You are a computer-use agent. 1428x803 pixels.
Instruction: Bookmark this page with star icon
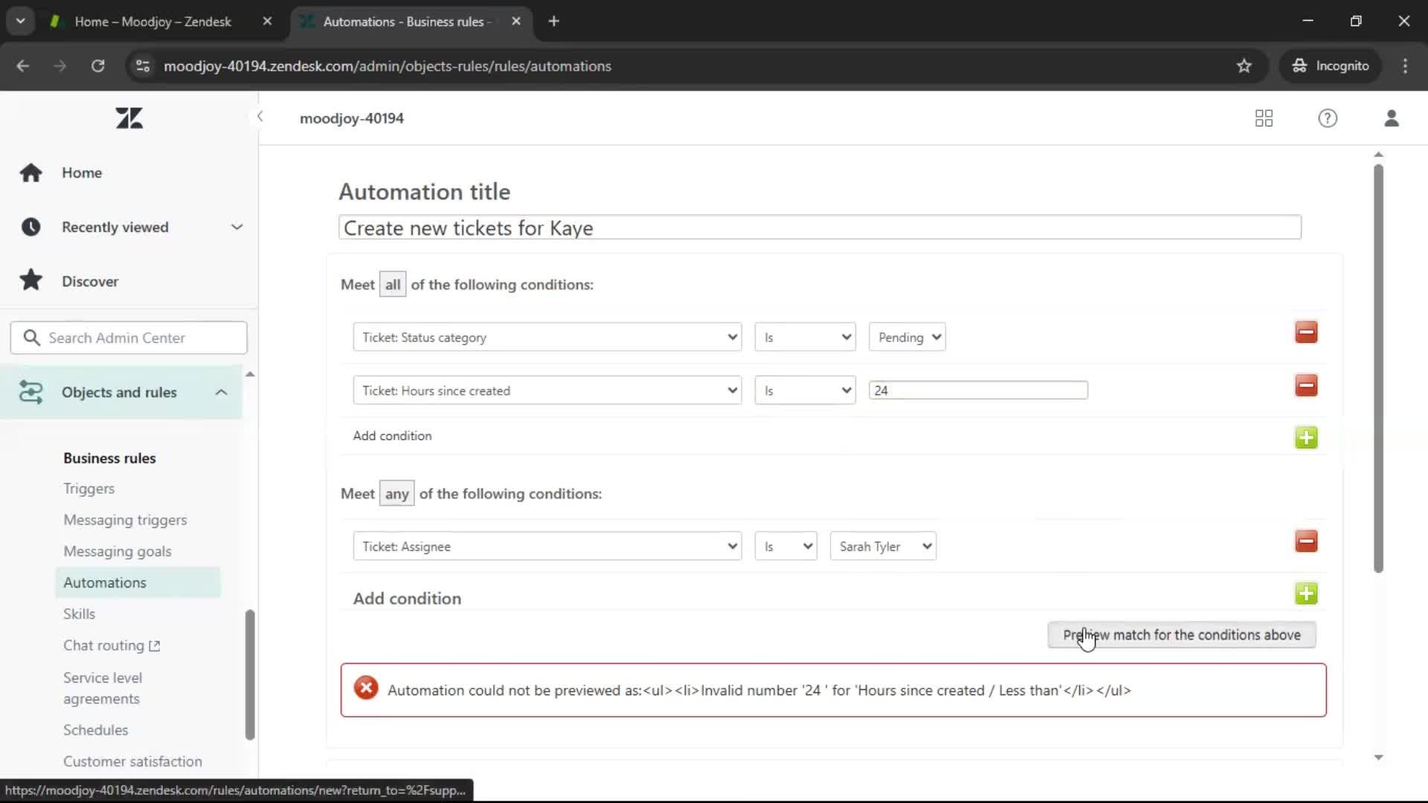pyautogui.click(x=1244, y=65)
